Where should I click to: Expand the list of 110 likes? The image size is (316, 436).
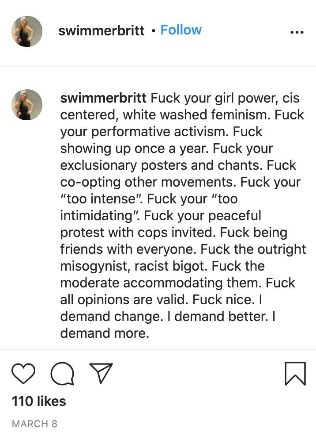click(39, 401)
